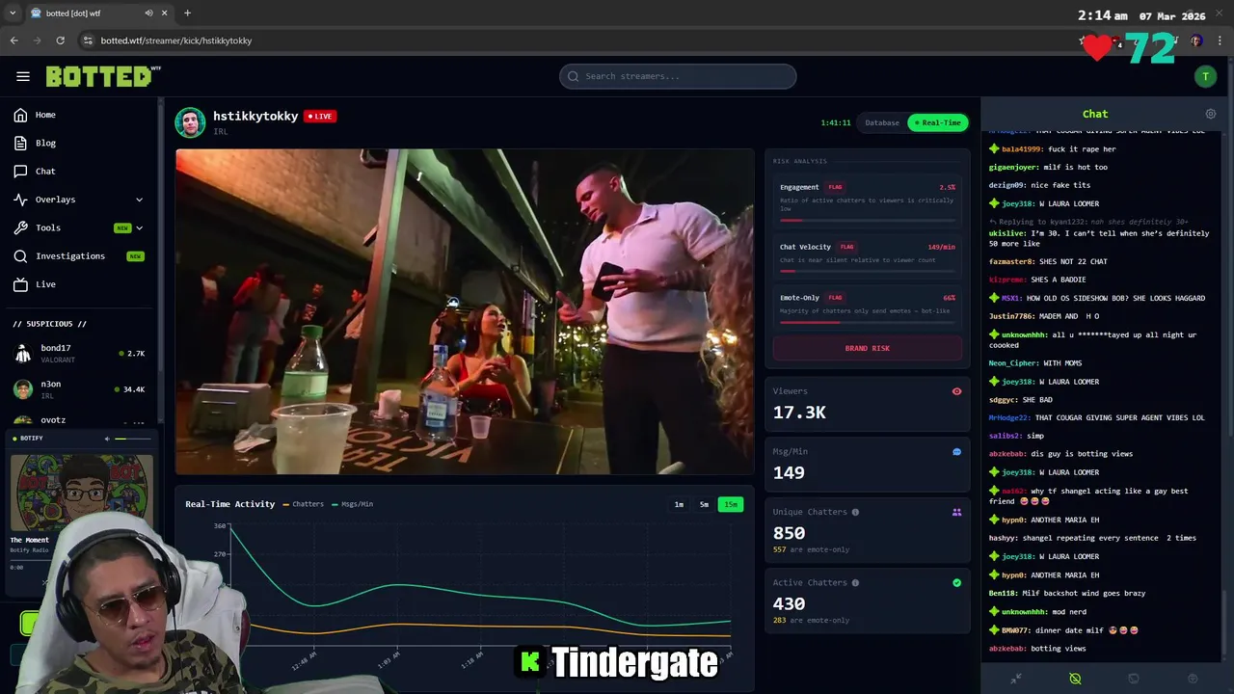Click the chat bubble icon in chat footer
The width and height of the screenshot is (1234, 694).
coord(1134,679)
